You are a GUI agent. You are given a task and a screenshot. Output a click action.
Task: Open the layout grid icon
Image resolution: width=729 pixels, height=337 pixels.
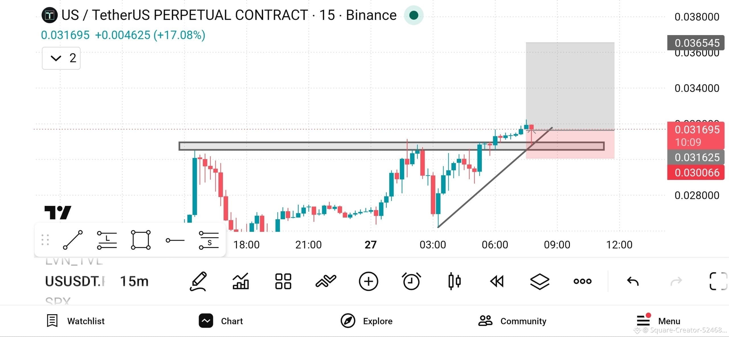pos(283,281)
